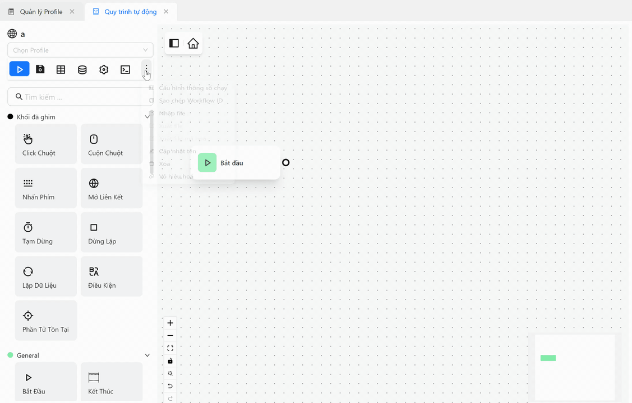Open the database storage icon
This screenshot has height=403, width=632.
click(82, 69)
